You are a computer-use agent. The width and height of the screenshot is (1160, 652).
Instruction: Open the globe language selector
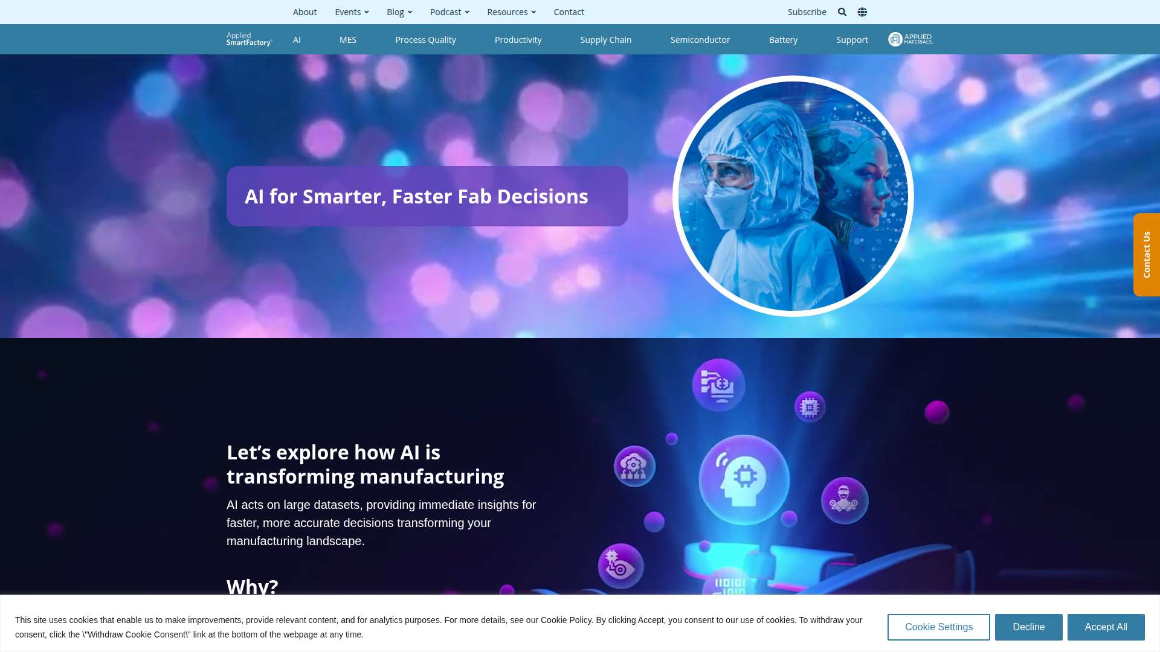[x=862, y=12]
